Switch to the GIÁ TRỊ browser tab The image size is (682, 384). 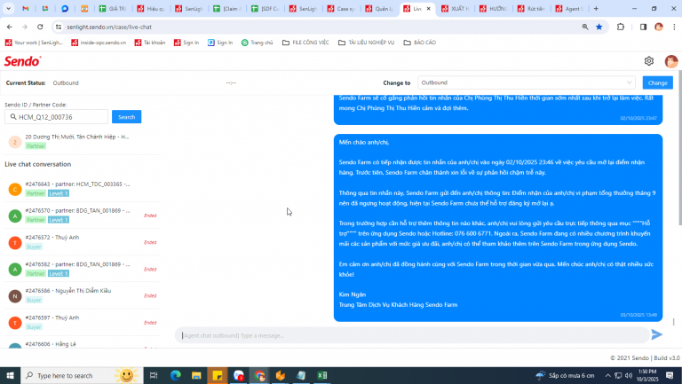point(113,8)
